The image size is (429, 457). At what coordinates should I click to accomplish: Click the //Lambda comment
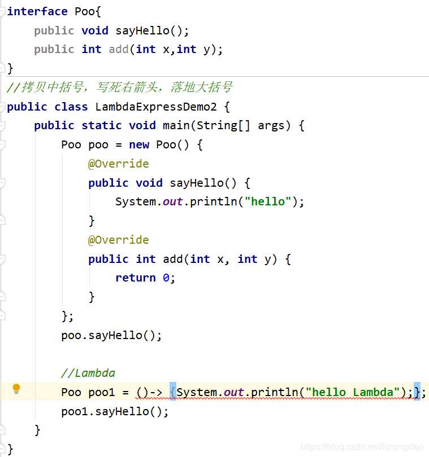point(88,373)
